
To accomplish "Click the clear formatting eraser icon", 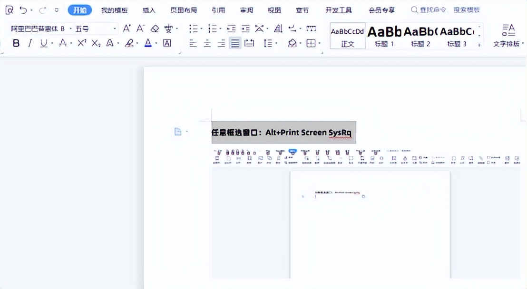I will click(x=154, y=29).
